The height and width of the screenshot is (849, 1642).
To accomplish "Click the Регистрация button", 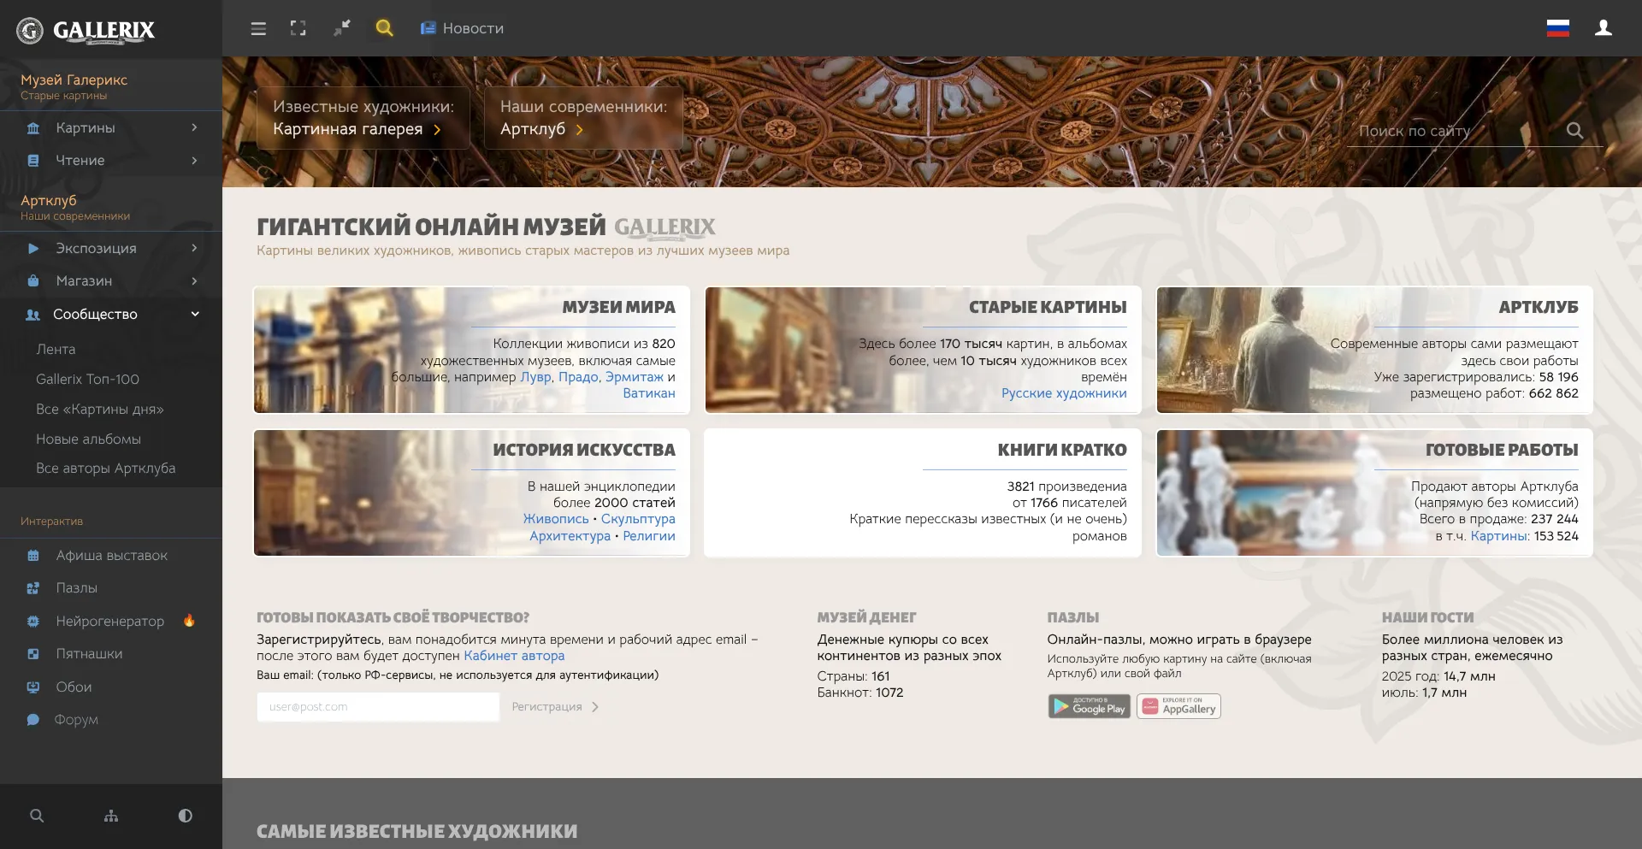I will (x=555, y=707).
